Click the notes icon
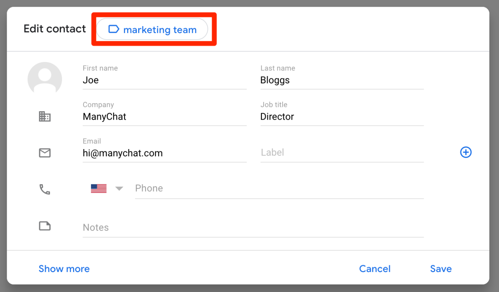 pos(45,226)
